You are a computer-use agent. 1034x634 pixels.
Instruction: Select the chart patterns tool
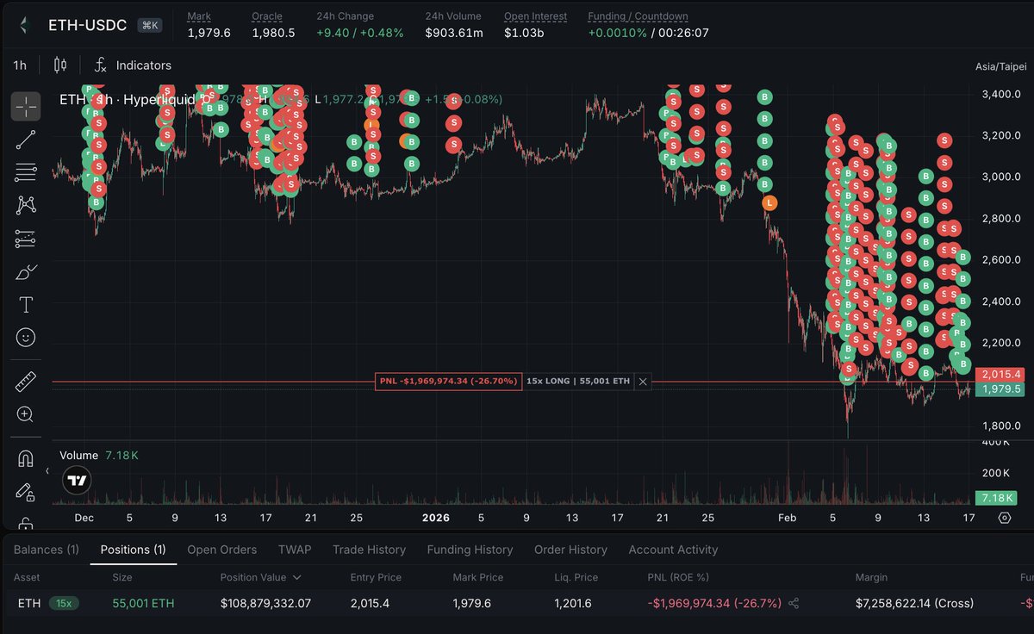pos(26,205)
